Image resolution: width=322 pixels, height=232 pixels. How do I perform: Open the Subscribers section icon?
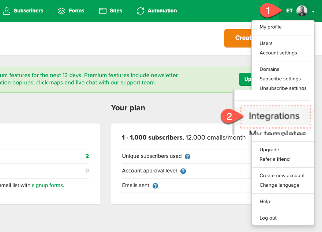(7, 11)
